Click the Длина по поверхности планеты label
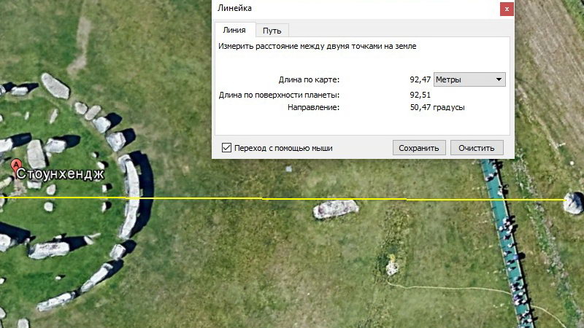This screenshot has height=328, width=584. (280, 95)
